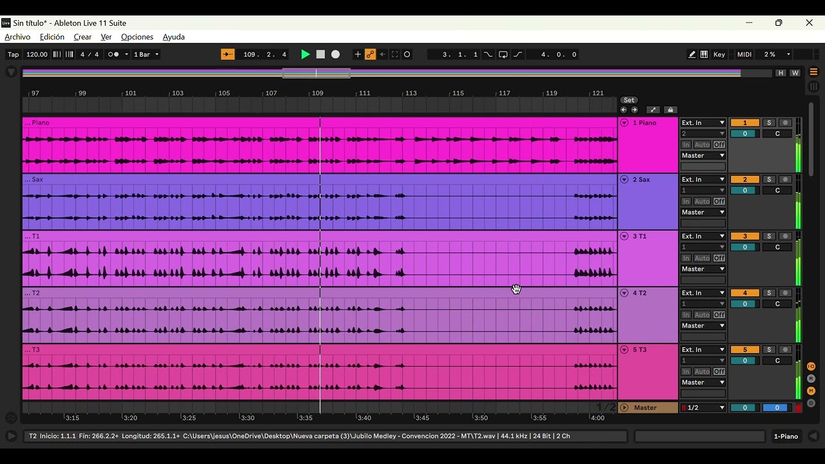Click the Arrangement Record button
This screenshot has width=825, height=464.
(335, 55)
